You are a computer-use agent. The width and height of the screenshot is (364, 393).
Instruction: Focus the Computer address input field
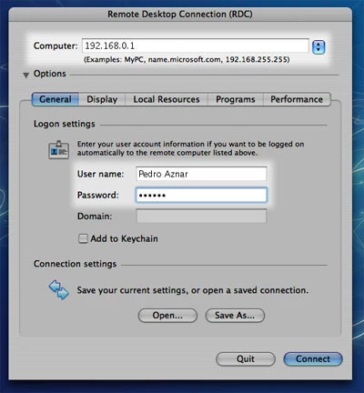pos(196,46)
